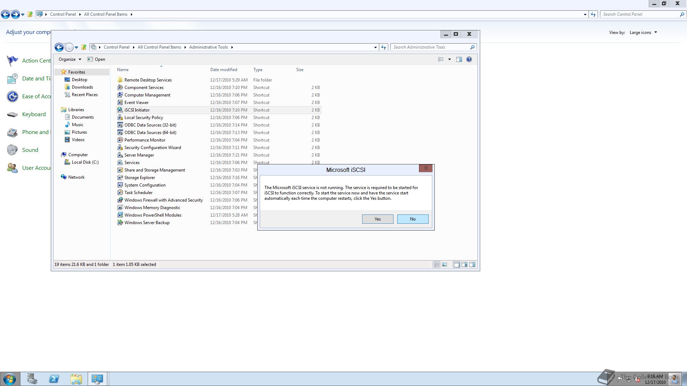Switch details pane to list view icon
This screenshot has width=687, height=386.
[437, 265]
